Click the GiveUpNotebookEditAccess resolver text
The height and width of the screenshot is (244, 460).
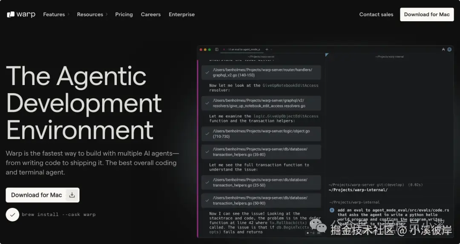[x=290, y=85]
